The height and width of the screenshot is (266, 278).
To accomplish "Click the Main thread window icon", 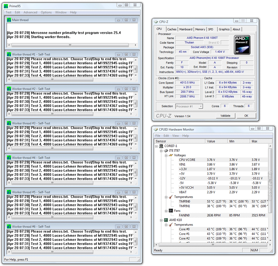I will tap(9, 20).
